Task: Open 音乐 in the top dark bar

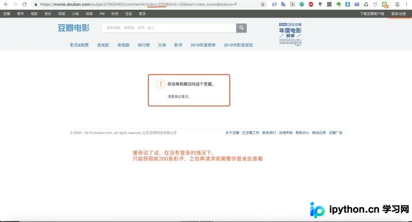Action: pos(48,14)
